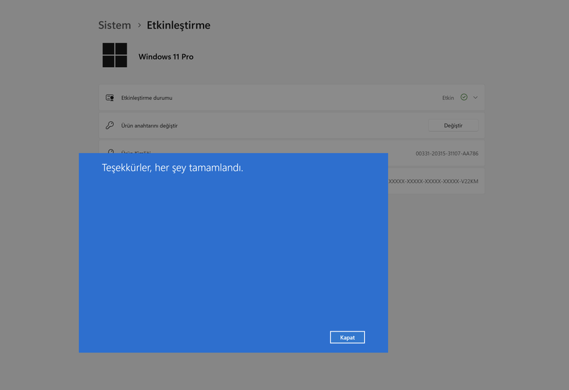Select the Ürün anahtarını değiştir label

point(149,126)
